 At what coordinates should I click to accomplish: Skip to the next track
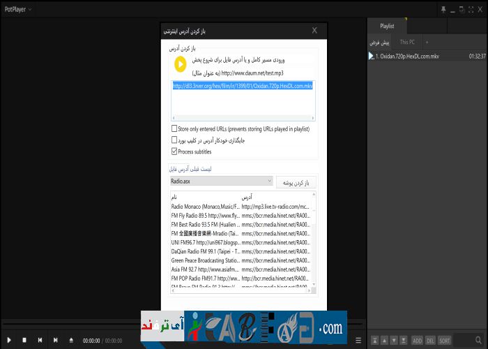[x=54, y=340]
